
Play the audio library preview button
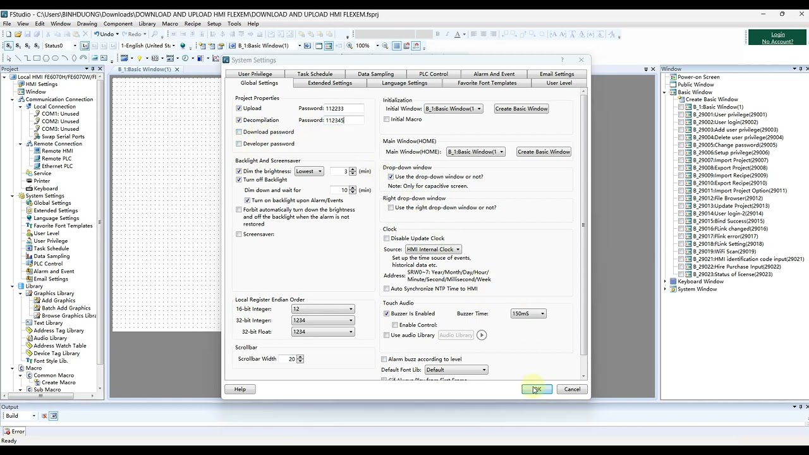pyautogui.click(x=482, y=335)
